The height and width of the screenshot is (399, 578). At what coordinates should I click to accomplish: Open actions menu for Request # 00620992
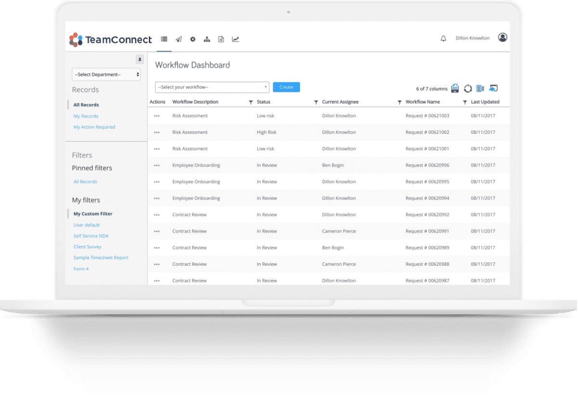point(157,215)
